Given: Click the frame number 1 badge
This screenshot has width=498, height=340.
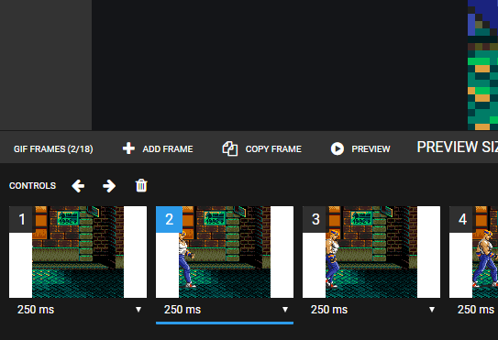Looking at the screenshot, I should click(21, 219).
